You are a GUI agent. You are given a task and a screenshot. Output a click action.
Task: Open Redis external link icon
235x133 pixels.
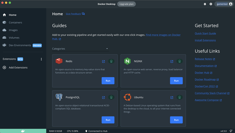tap(104, 61)
